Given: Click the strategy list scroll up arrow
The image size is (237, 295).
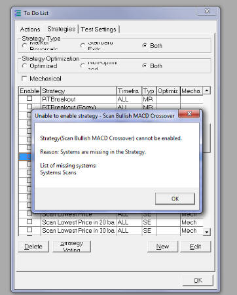Looking at the screenshot, I should pyautogui.click(x=207, y=90).
